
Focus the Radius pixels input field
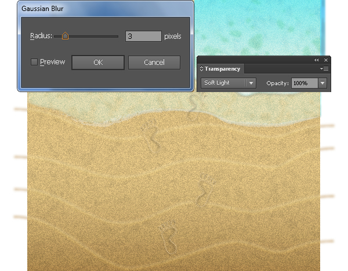(x=143, y=36)
